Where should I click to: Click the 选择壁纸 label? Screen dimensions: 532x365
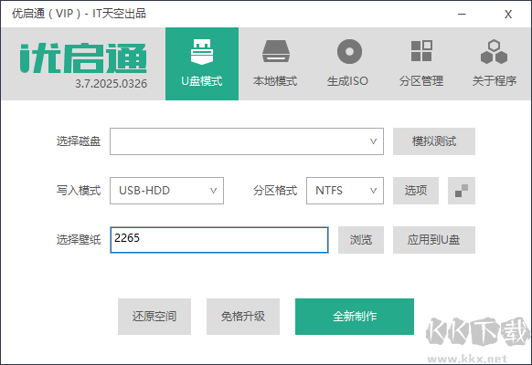tap(79, 240)
